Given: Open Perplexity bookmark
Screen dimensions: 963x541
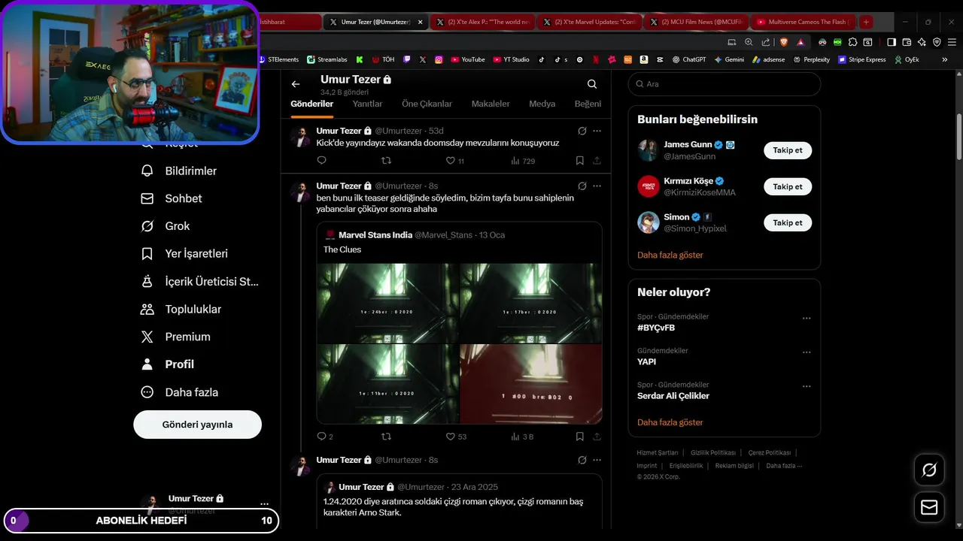Looking at the screenshot, I should [x=811, y=59].
